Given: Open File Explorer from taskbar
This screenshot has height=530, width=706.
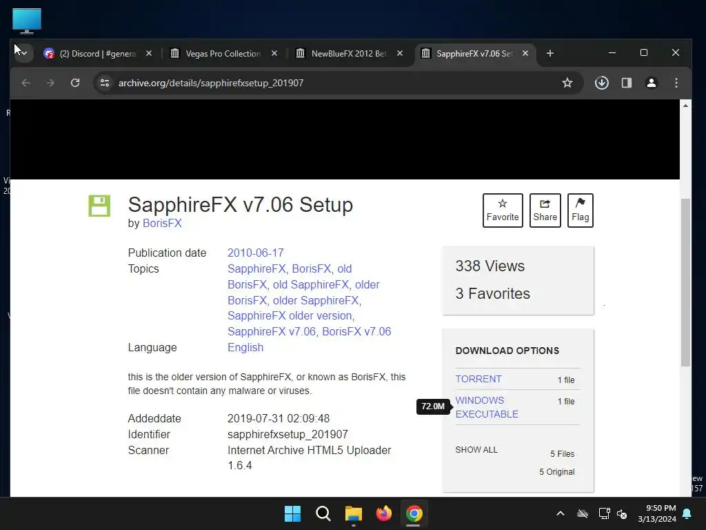Looking at the screenshot, I should coord(354,513).
